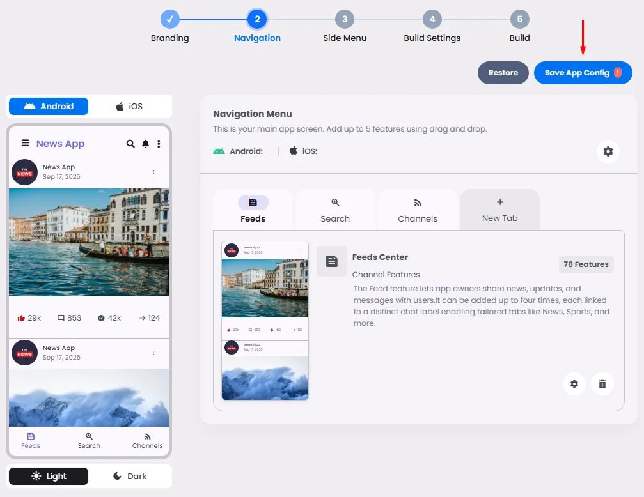
Task: Click the Feeds Center document icon
Action: (332, 261)
